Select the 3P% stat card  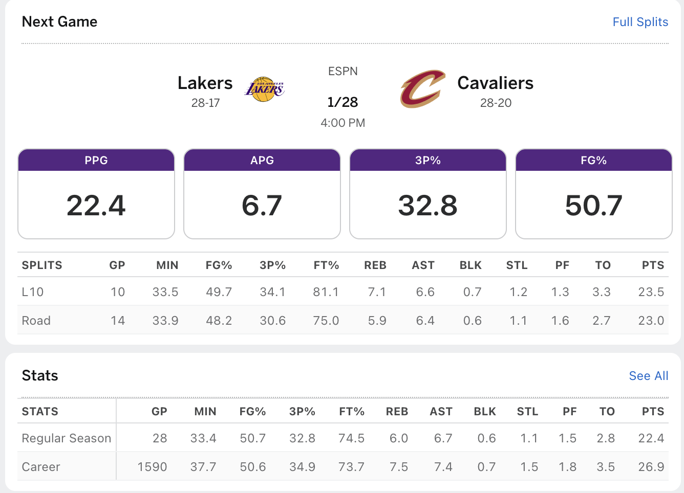tap(428, 194)
